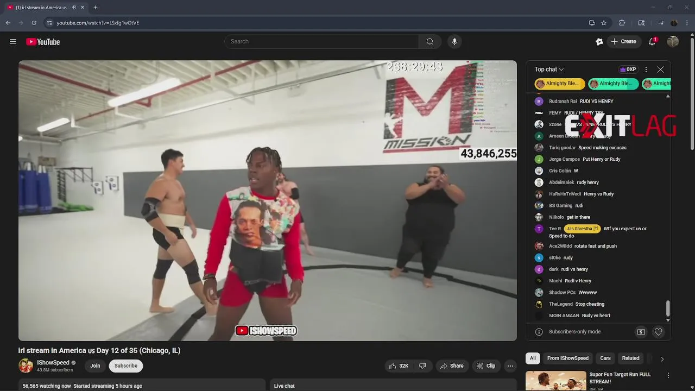Expand the Top chat mode dropdown
This screenshot has width=695, height=391.
pos(549,70)
